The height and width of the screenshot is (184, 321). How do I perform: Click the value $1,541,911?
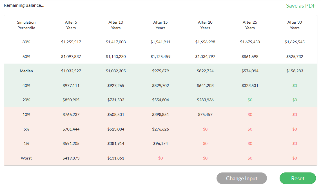160,42
